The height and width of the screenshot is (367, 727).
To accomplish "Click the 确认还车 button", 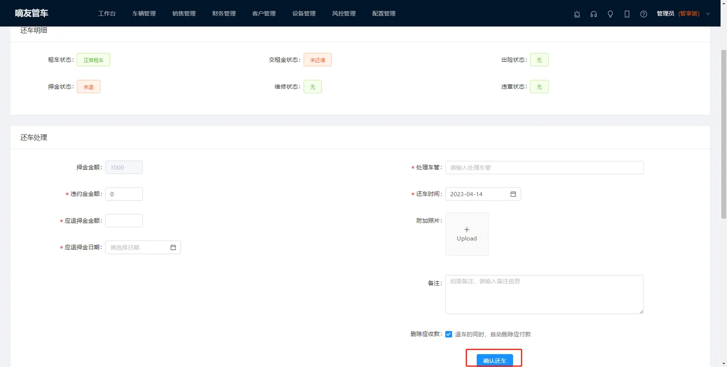I will coord(494,360).
